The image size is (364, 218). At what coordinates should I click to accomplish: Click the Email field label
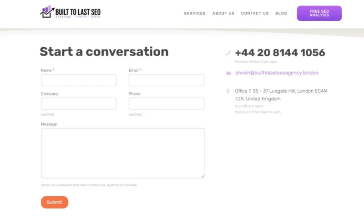pyautogui.click(x=133, y=70)
